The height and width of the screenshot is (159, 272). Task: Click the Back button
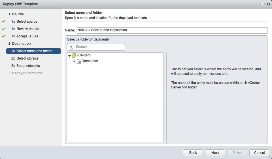[193, 153]
